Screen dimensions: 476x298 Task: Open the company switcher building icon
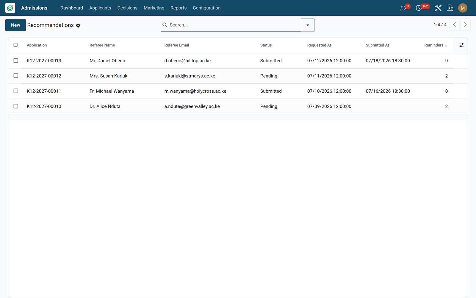tap(450, 8)
